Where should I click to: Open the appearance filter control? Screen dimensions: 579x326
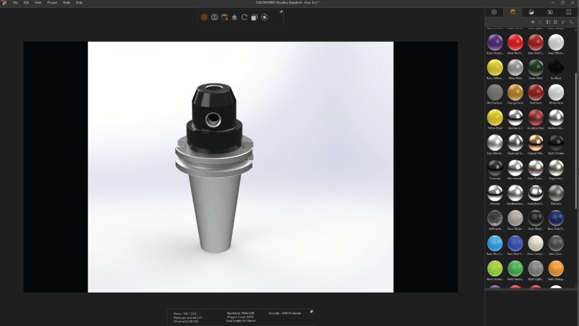(x=541, y=22)
